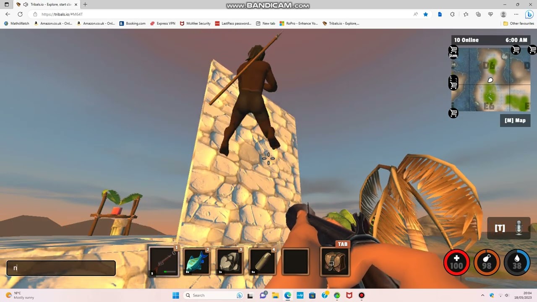Open a new browser tab
The width and height of the screenshot is (537, 302).
tap(85, 5)
